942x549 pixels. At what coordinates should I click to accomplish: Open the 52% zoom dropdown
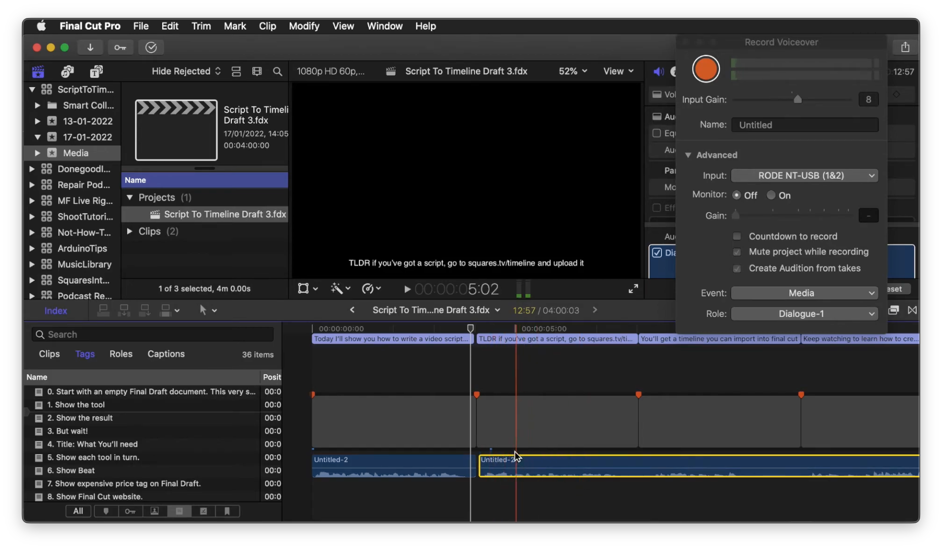tap(573, 72)
